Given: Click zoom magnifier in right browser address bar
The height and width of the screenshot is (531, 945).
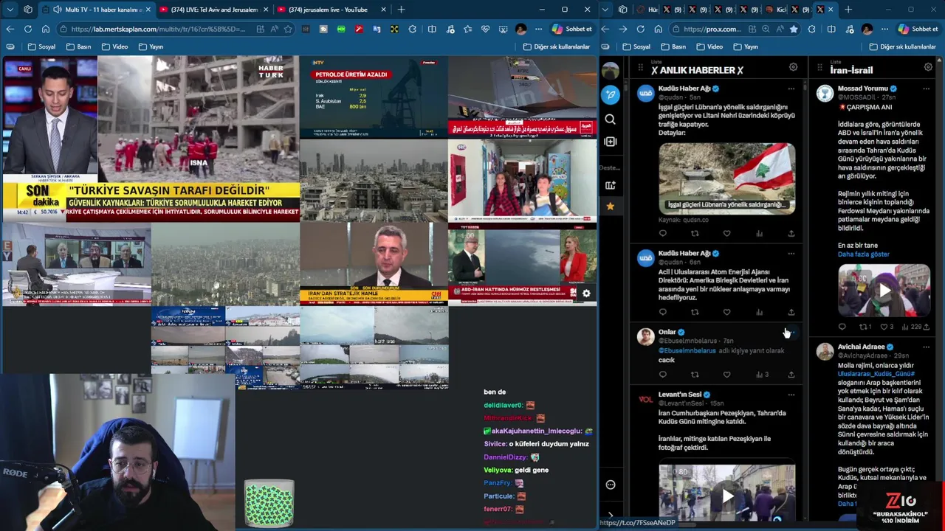Looking at the screenshot, I should tap(764, 29).
